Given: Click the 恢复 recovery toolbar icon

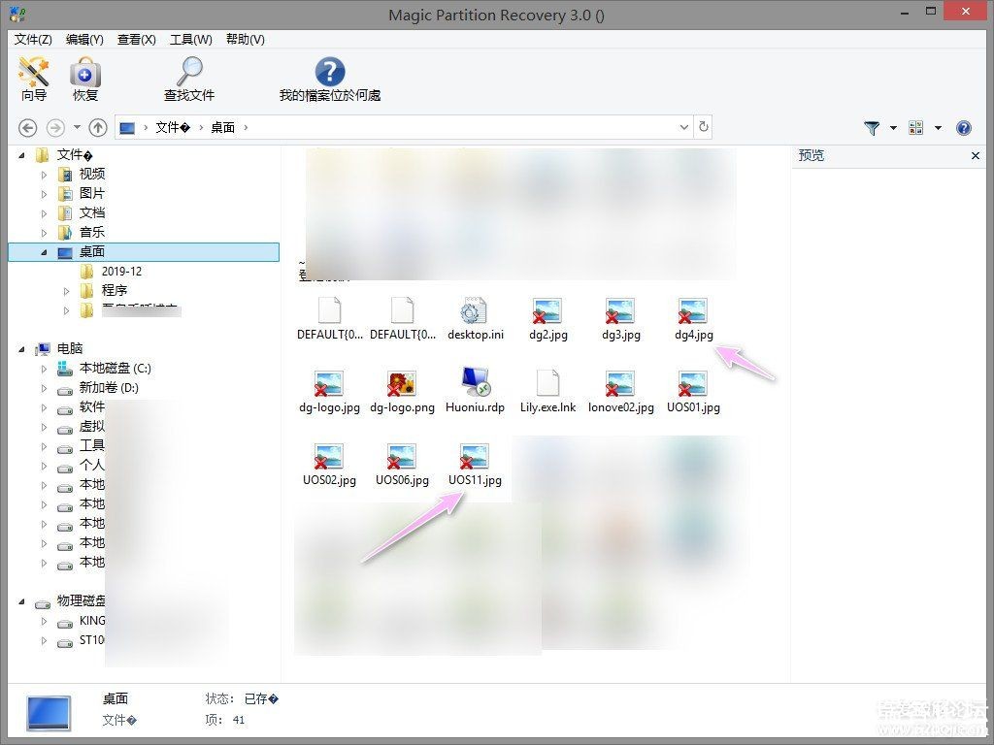Looking at the screenshot, I should (85, 79).
